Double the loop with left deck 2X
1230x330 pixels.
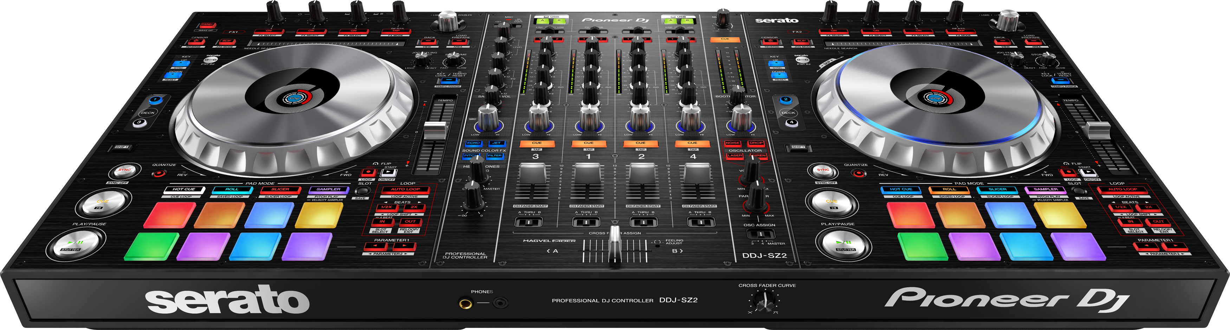point(414,207)
